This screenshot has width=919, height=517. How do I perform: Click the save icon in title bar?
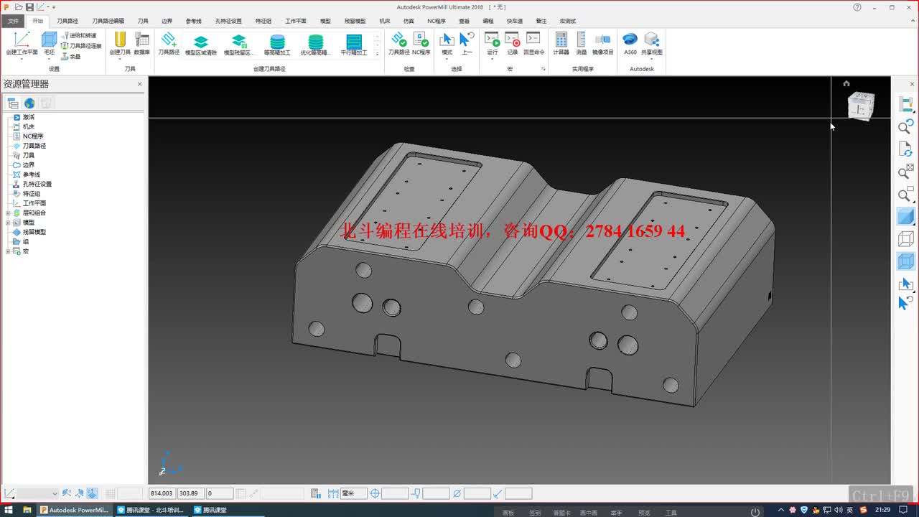point(29,6)
